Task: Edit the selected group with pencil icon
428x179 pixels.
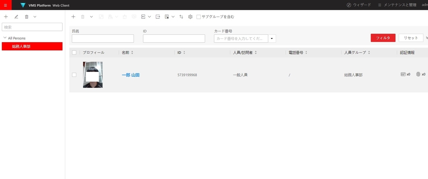Action: point(16,17)
